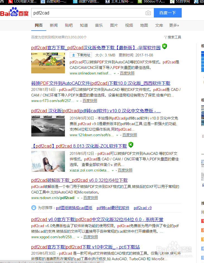Switch to the 图片 tab
Screen dimensions: 204x263
[114, 25]
